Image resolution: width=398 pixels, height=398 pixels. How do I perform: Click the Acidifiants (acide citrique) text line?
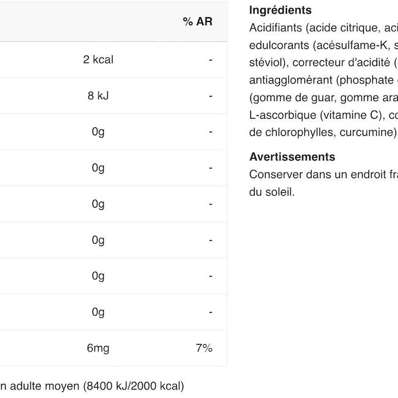323,28
